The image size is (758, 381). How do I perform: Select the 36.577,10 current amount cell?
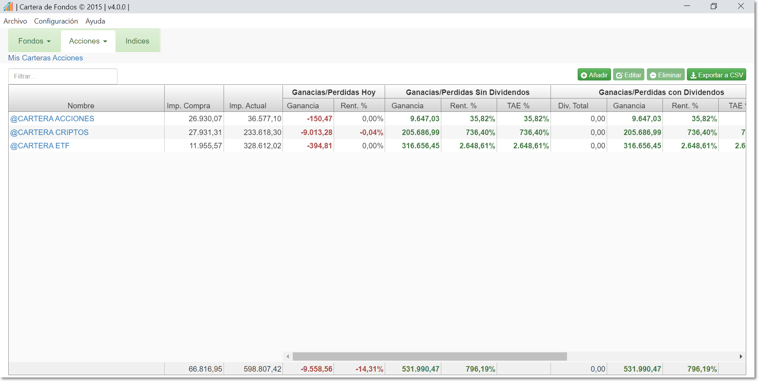point(253,118)
